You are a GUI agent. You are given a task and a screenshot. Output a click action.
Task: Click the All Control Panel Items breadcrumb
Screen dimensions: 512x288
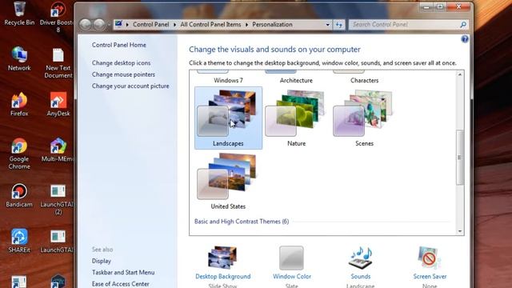tap(210, 25)
